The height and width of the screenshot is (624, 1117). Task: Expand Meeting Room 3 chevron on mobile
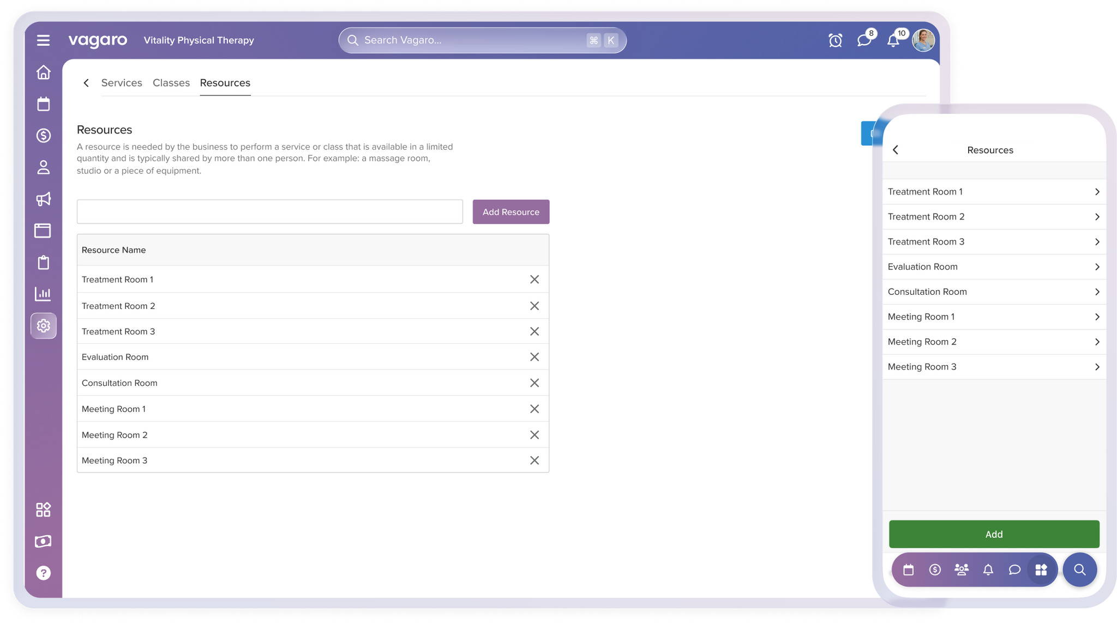pos(1097,367)
